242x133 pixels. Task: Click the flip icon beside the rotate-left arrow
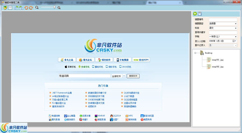[21, 8]
